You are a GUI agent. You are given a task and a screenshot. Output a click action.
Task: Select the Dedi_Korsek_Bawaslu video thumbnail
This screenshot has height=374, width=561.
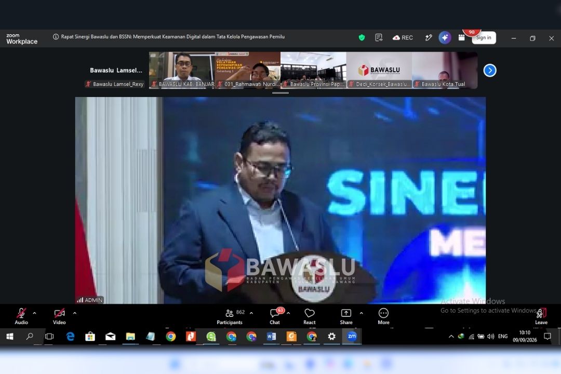point(379,70)
